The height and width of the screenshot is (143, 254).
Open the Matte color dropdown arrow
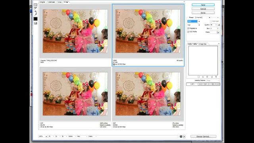tap(218, 32)
